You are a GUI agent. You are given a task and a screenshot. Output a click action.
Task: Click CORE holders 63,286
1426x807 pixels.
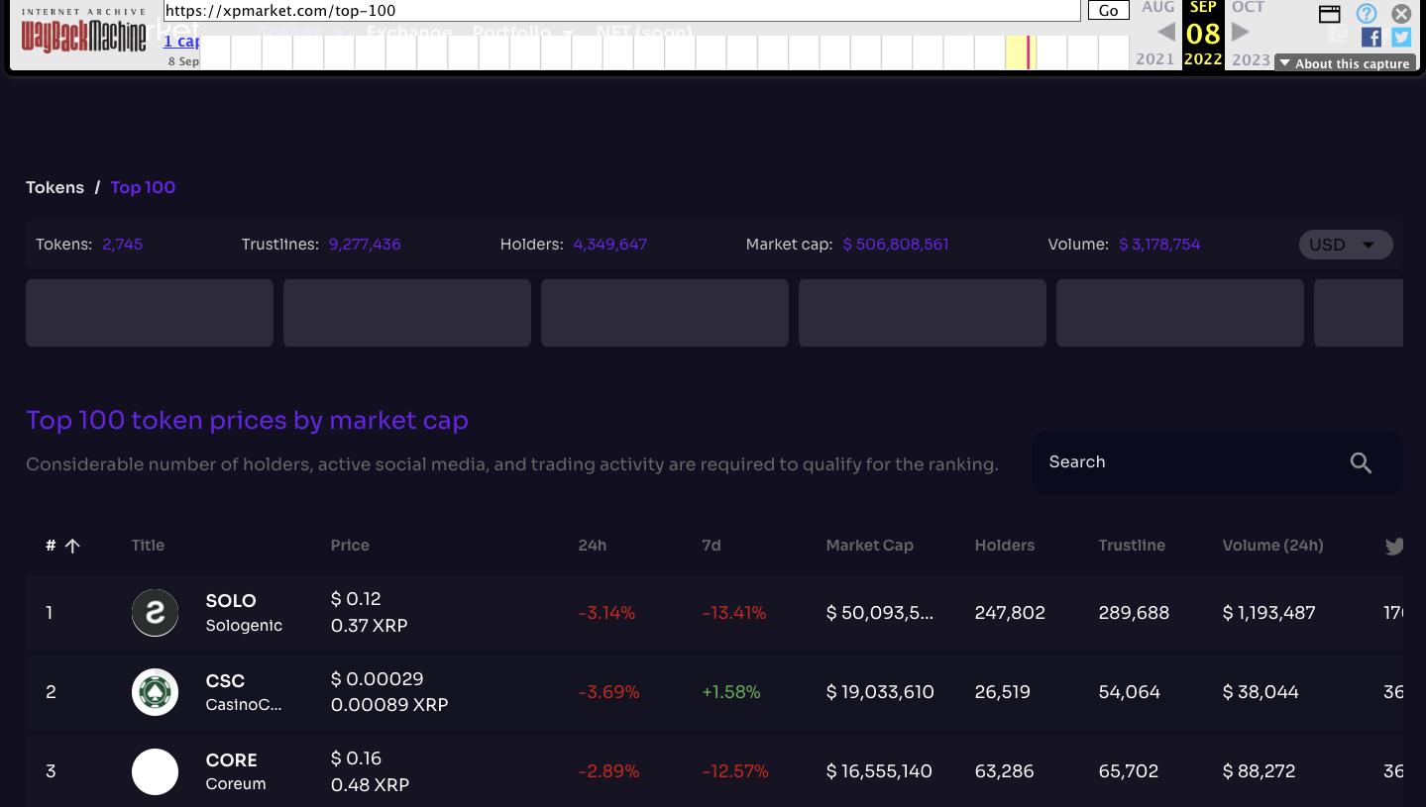click(x=1004, y=771)
